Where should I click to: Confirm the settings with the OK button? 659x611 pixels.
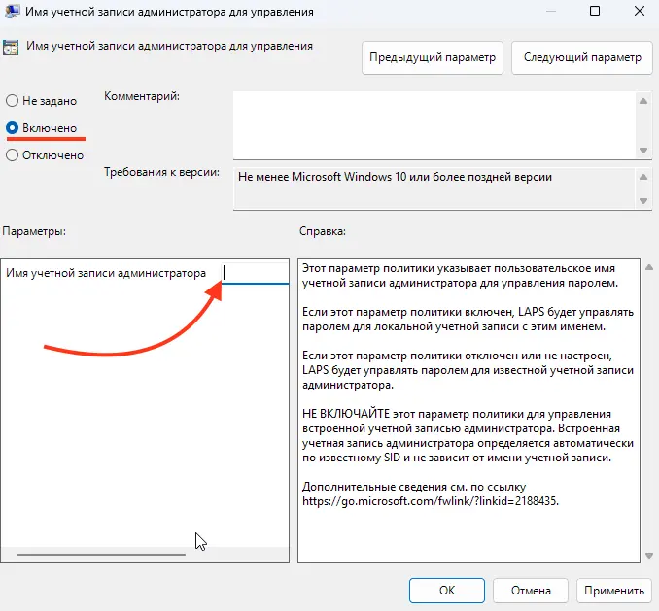pyautogui.click(x=446, y=590)
